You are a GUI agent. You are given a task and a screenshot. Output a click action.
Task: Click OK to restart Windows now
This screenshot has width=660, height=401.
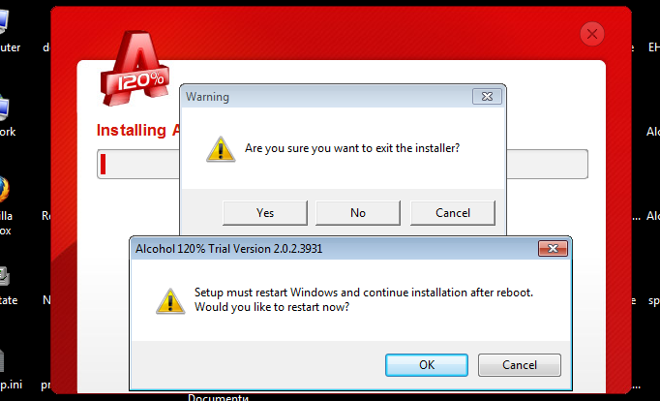[x=427, y=365]
